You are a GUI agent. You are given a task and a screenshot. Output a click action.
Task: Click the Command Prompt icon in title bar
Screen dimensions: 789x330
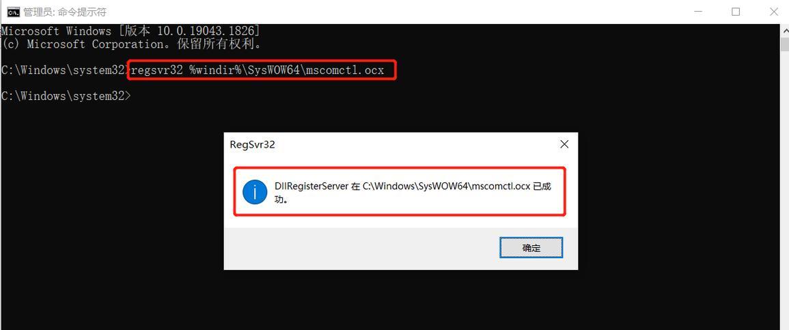pos(14,12)
